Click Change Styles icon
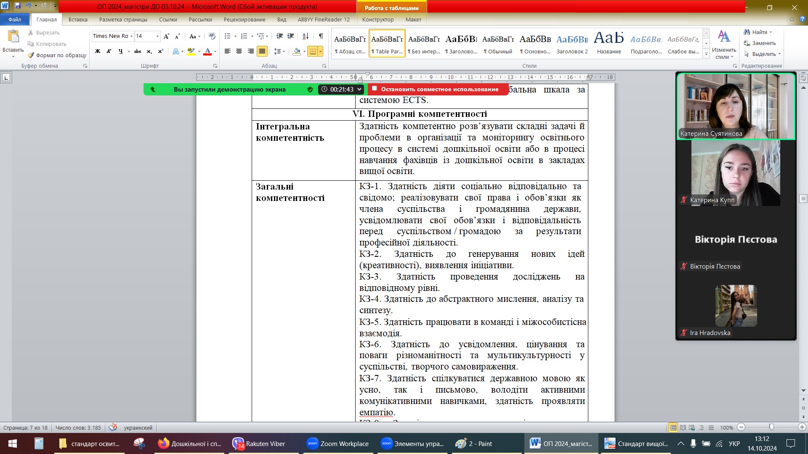Screen dimensions: 808x454 724,36
